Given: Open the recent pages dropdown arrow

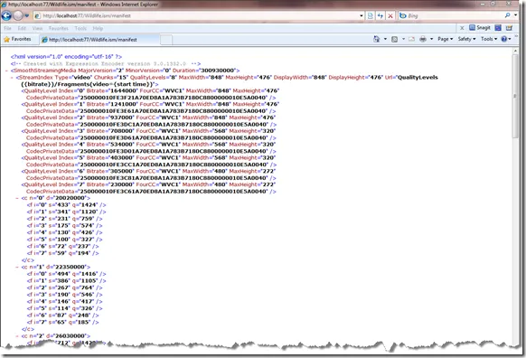Looking at the screenshot, I should (27, 15).
